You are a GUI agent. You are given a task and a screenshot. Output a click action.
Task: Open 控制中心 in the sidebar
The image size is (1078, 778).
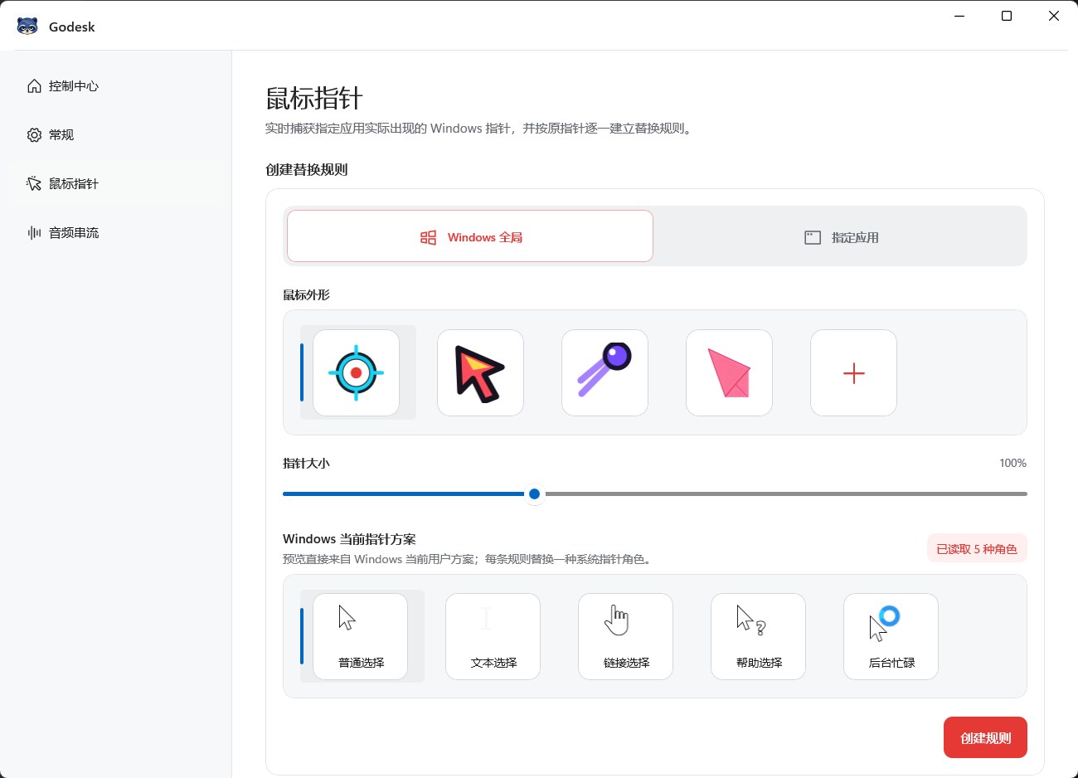point(116,86)
